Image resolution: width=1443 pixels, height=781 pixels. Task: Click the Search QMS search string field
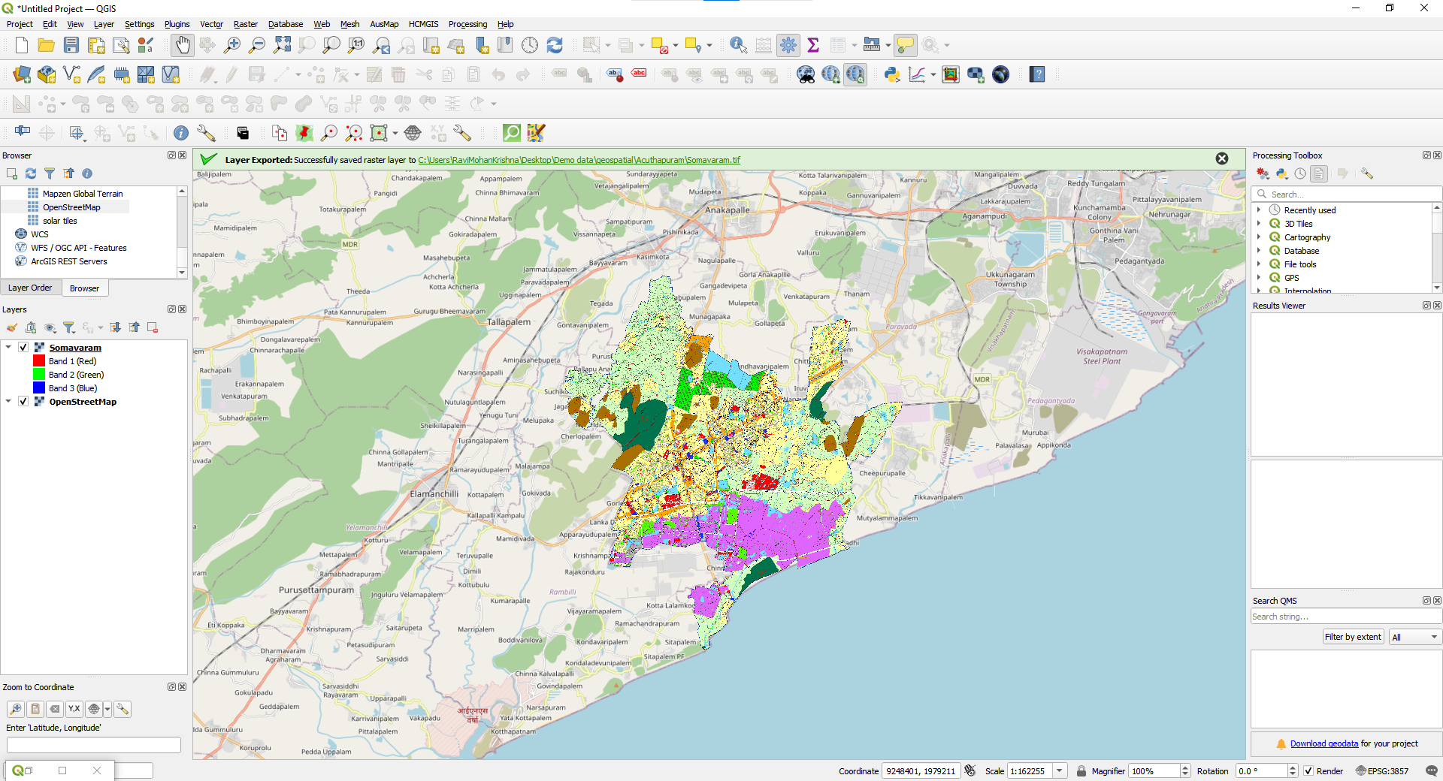pyautogui.click(x=1345, y=617)
